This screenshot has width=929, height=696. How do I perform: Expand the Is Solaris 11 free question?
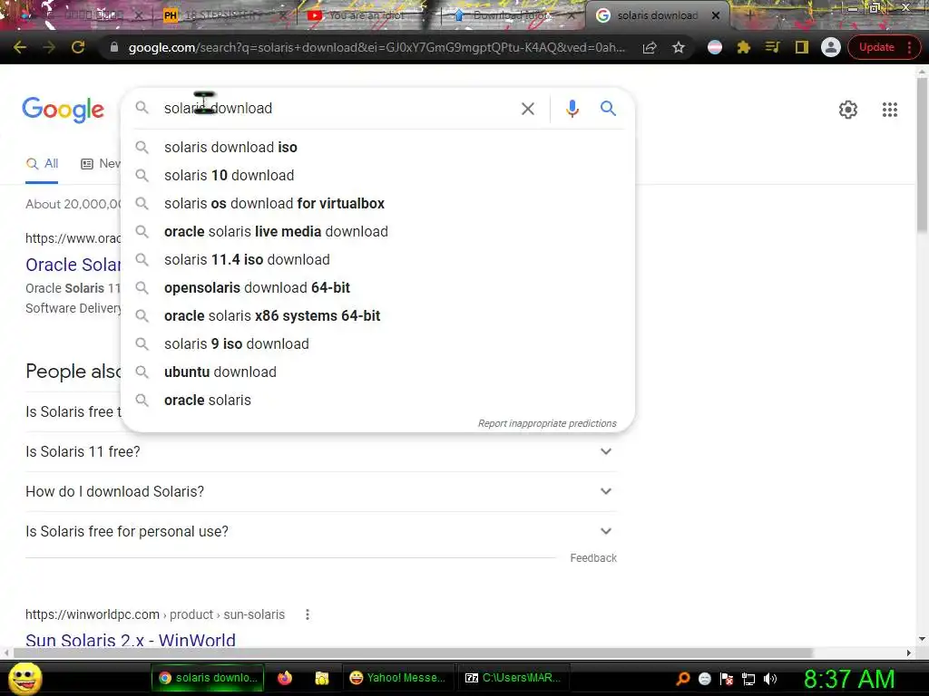click(321, 451)
